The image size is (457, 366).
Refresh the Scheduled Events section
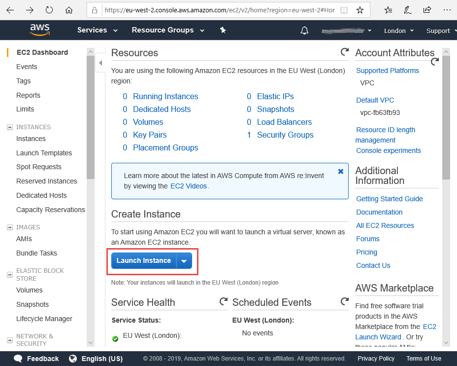[x=345, y=301]
